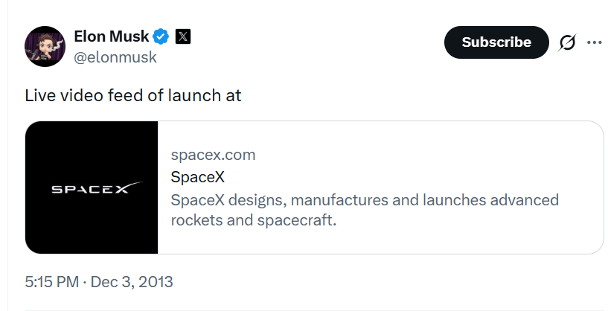This screenshot has width=608, height=311.
Task: Click 'rockets and spacecraft.' in the card
Action: [x=254, y=221]
